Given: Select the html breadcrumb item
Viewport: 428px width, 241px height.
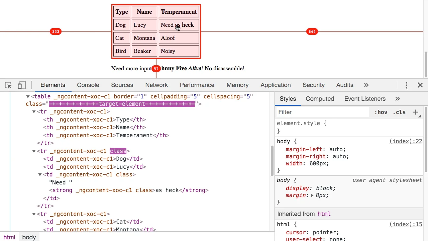Looking at the screenshot, I should [9, 237].
